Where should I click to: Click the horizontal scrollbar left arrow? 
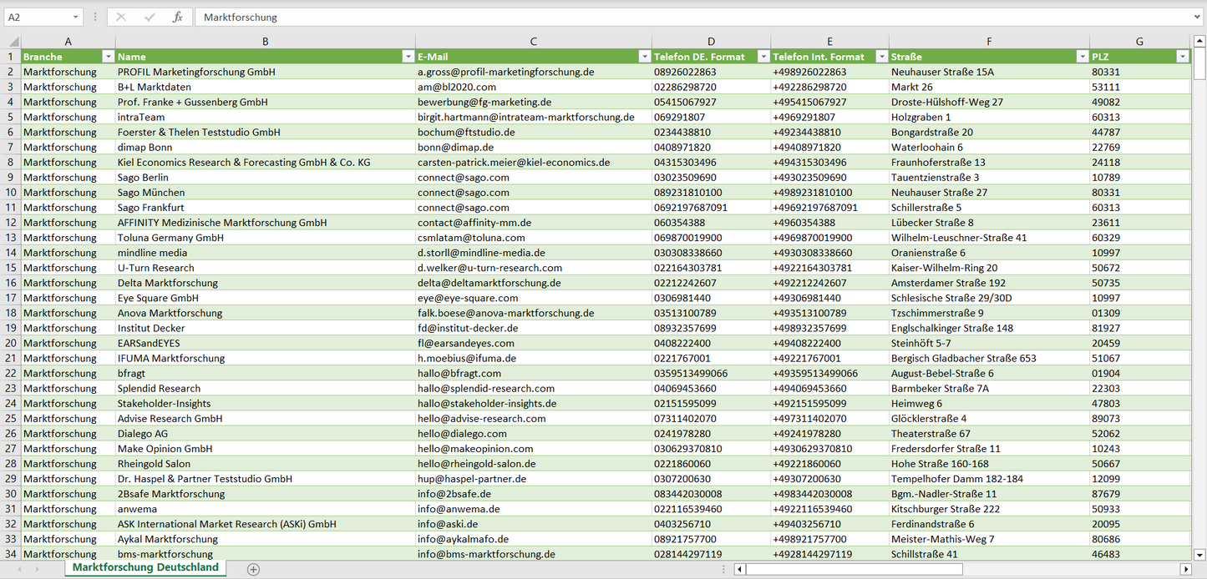pyautogui.click(x=739, y=569)
